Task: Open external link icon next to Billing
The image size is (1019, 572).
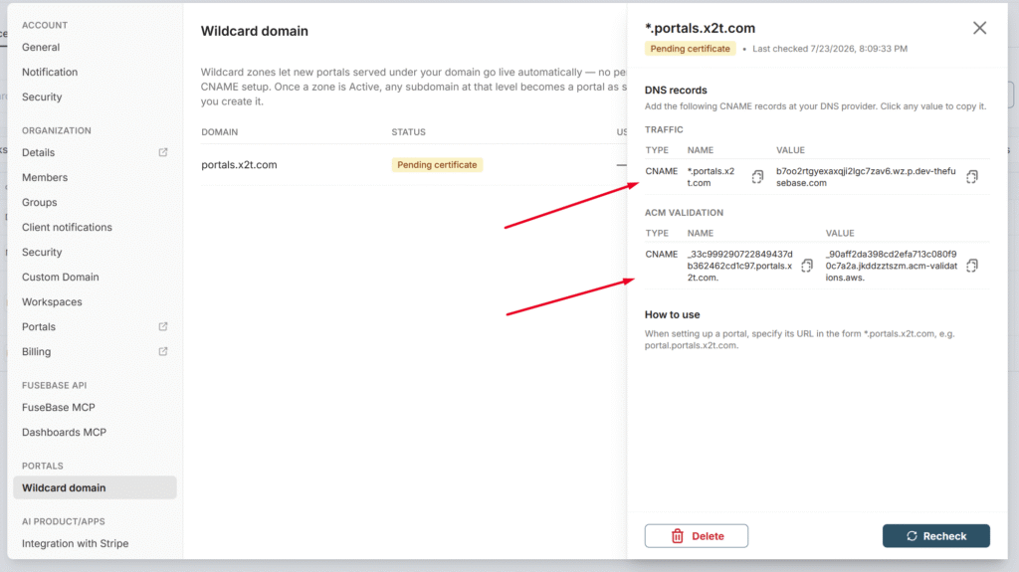Action: click(x=163, y=351)
